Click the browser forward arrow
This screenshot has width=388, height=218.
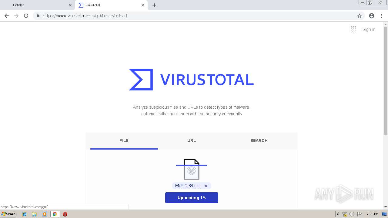pos(16,16)
